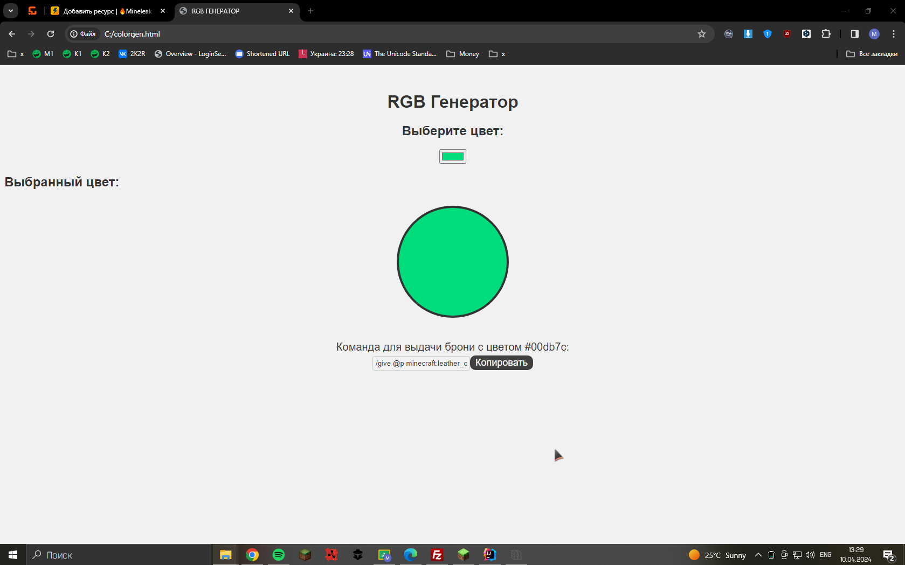
Task: Open the Money bookmarks folder
Action: click(462, 54)
